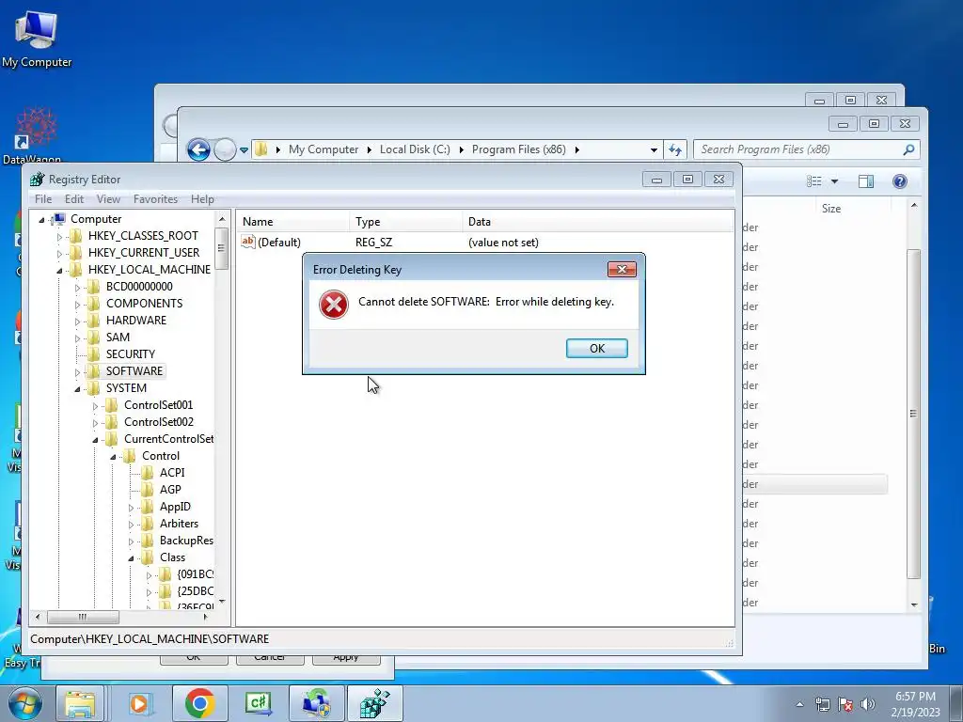Screen dimensions: 963x722
Task: Expand the HARDWARE key
Action: [77, 322]
